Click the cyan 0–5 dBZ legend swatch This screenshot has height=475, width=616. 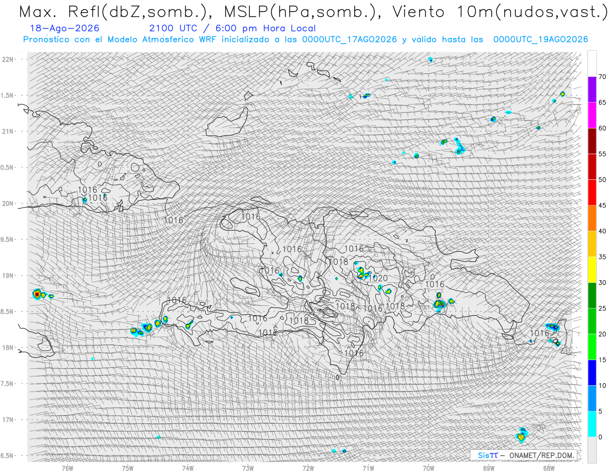click(592, 424)
